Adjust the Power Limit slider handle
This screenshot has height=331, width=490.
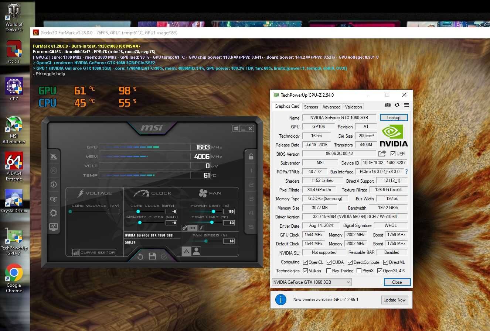point(213,211)
